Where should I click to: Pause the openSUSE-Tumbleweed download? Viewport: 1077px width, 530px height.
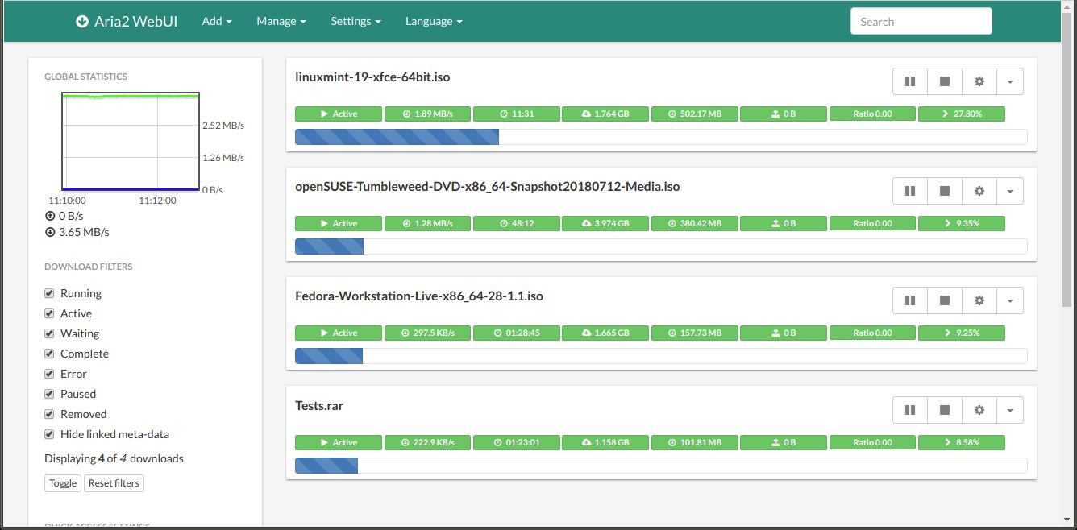point(910,191)
